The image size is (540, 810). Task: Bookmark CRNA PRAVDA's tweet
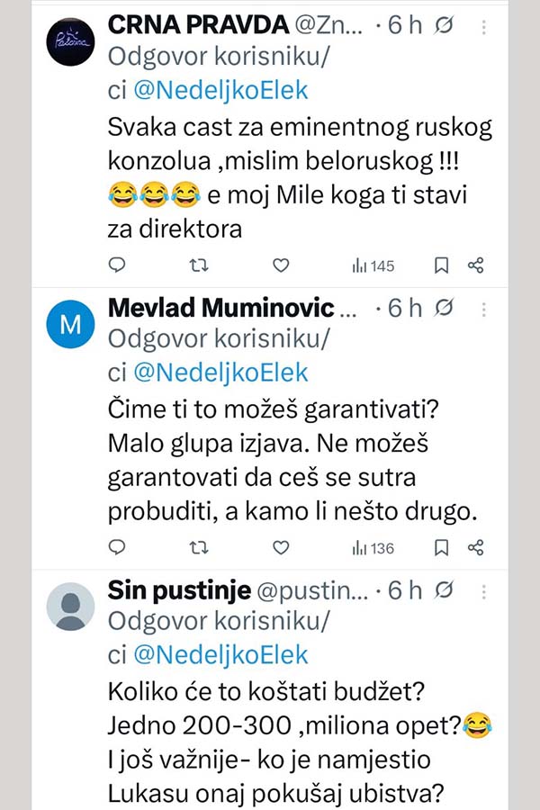tap(441, 265)
